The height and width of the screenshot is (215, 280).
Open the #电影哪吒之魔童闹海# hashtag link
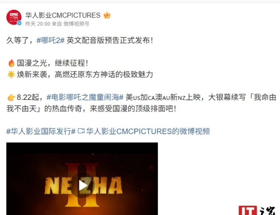coord(85,97)
